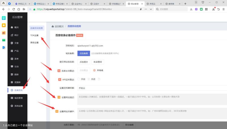The width and height of the screenshot is (227, 129).
Task: Open a new browser tab with plus button
Action: [x=185, y=4]
